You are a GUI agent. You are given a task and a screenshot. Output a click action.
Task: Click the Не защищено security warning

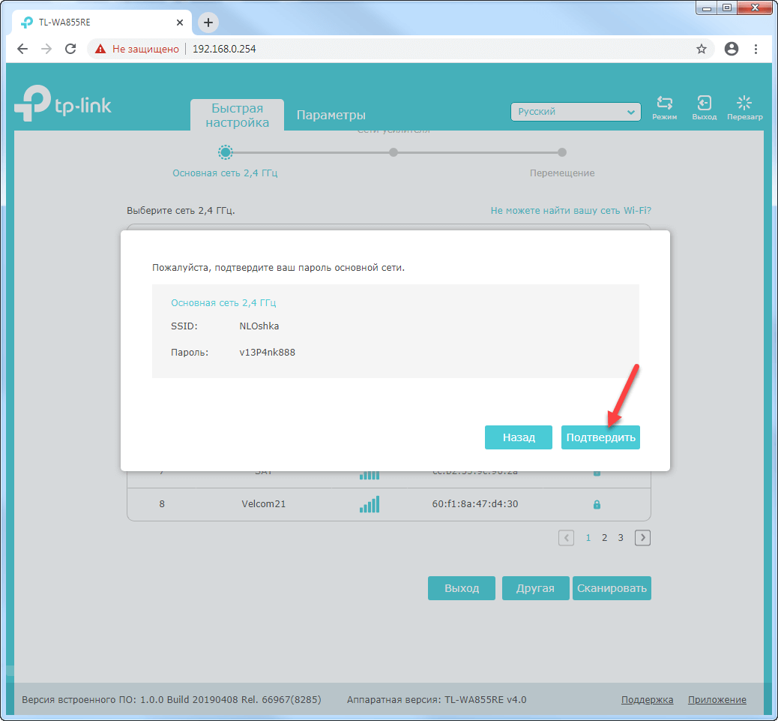click(x=137, y=49)
